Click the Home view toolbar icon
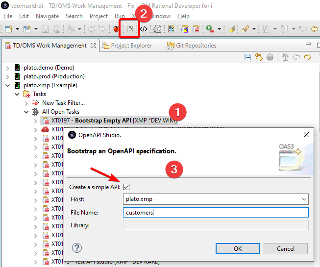This screenshot has width=320, height=267. point(285,57)
